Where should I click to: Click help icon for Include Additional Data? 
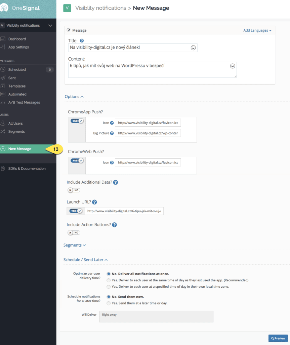point(115,182)
